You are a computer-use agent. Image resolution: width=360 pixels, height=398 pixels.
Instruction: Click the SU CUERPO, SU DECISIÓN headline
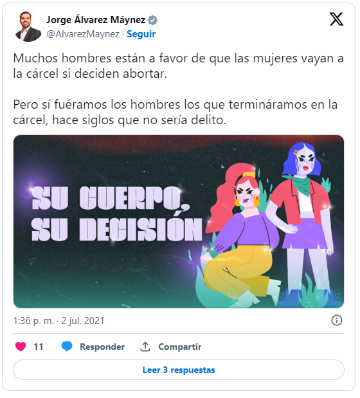pyautogui.click(x=118, y=215)
